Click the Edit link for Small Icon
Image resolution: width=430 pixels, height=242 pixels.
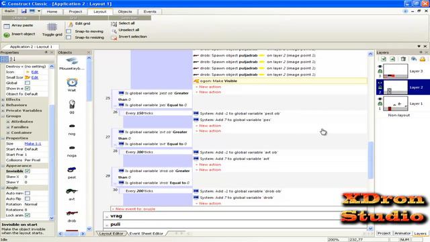pyautogui.click(x=35, y=77)
